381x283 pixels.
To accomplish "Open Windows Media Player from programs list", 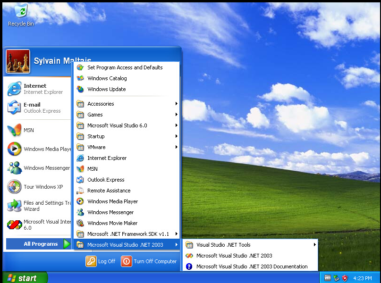I will point(112,201).
